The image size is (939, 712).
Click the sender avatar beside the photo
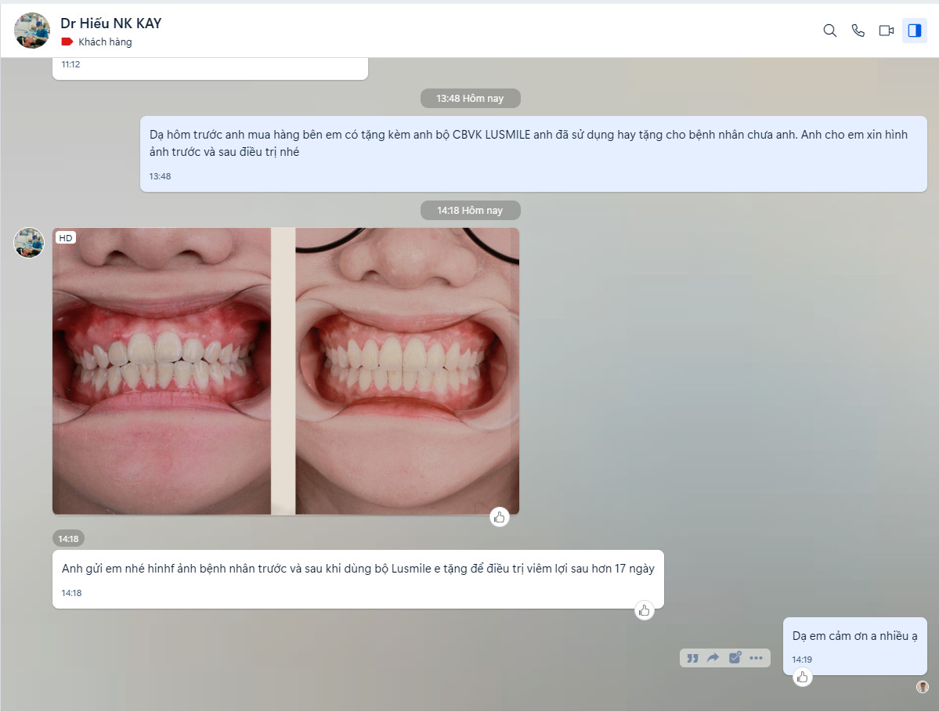(x=29, y=243)
